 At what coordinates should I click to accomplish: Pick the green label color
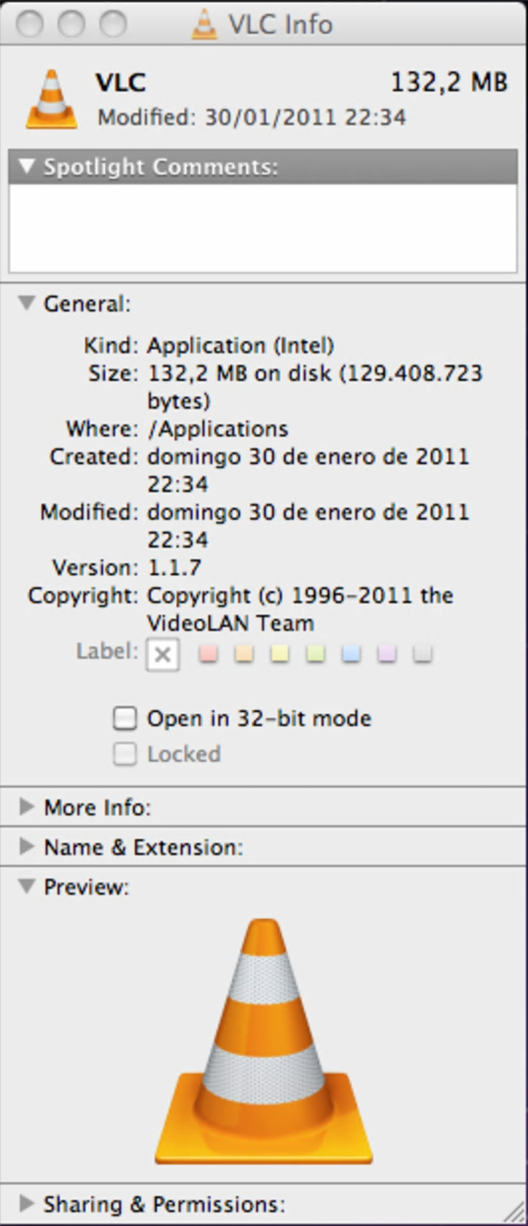(316, 654)
